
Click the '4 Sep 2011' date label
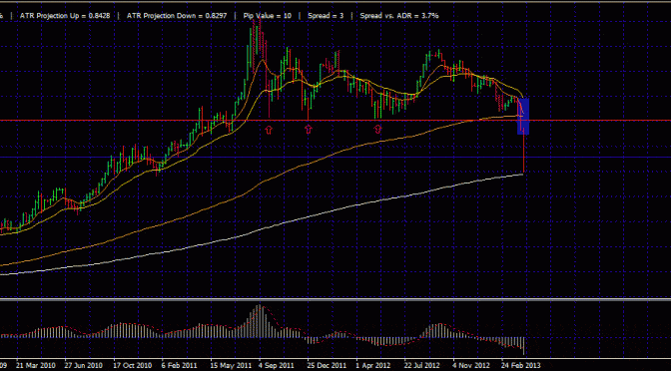[x=276, y=366]
